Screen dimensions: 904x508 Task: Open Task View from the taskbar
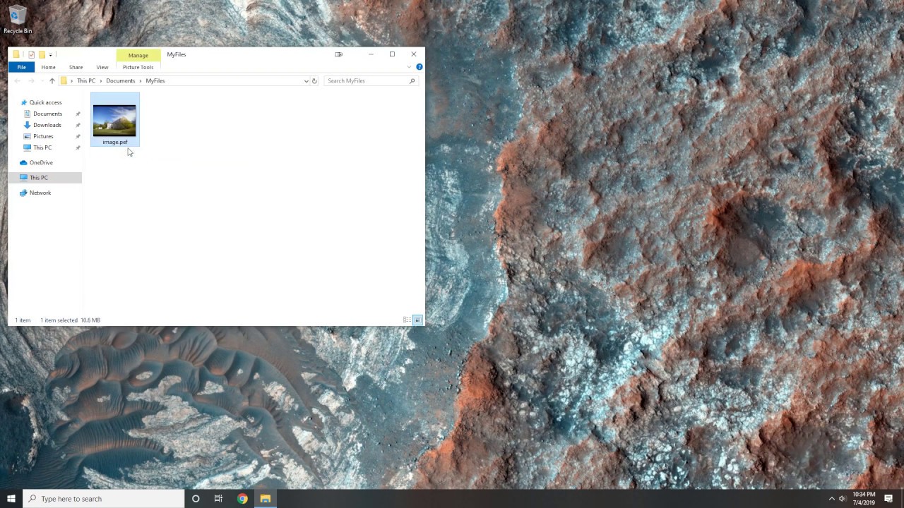click(218, 499)
